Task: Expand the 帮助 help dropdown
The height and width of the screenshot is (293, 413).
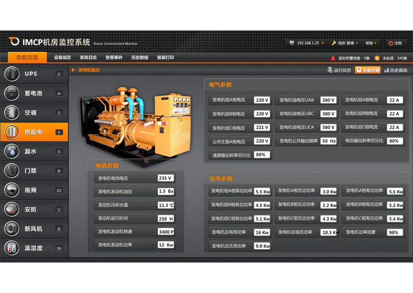Action: (x=371, y=43)
